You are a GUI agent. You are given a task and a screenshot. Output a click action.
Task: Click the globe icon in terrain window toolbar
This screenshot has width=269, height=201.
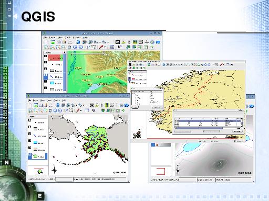pos(152,42)
